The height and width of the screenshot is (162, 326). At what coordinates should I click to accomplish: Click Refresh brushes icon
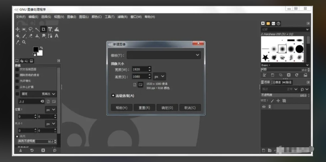click(297, 75)
